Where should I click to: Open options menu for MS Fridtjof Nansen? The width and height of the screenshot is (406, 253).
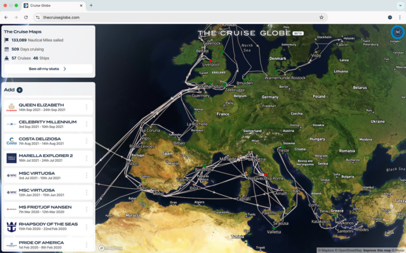click(x=86, y=209)
